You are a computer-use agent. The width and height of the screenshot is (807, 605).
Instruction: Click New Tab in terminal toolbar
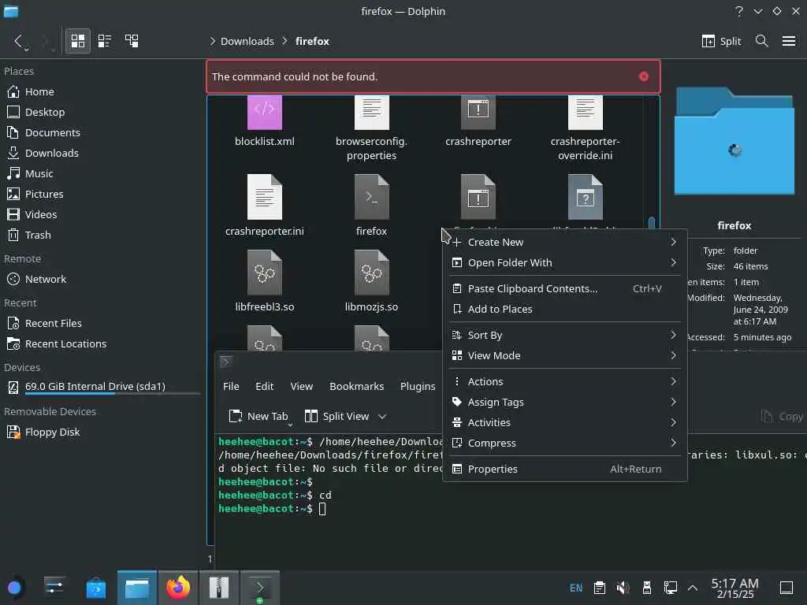(258, 417)
